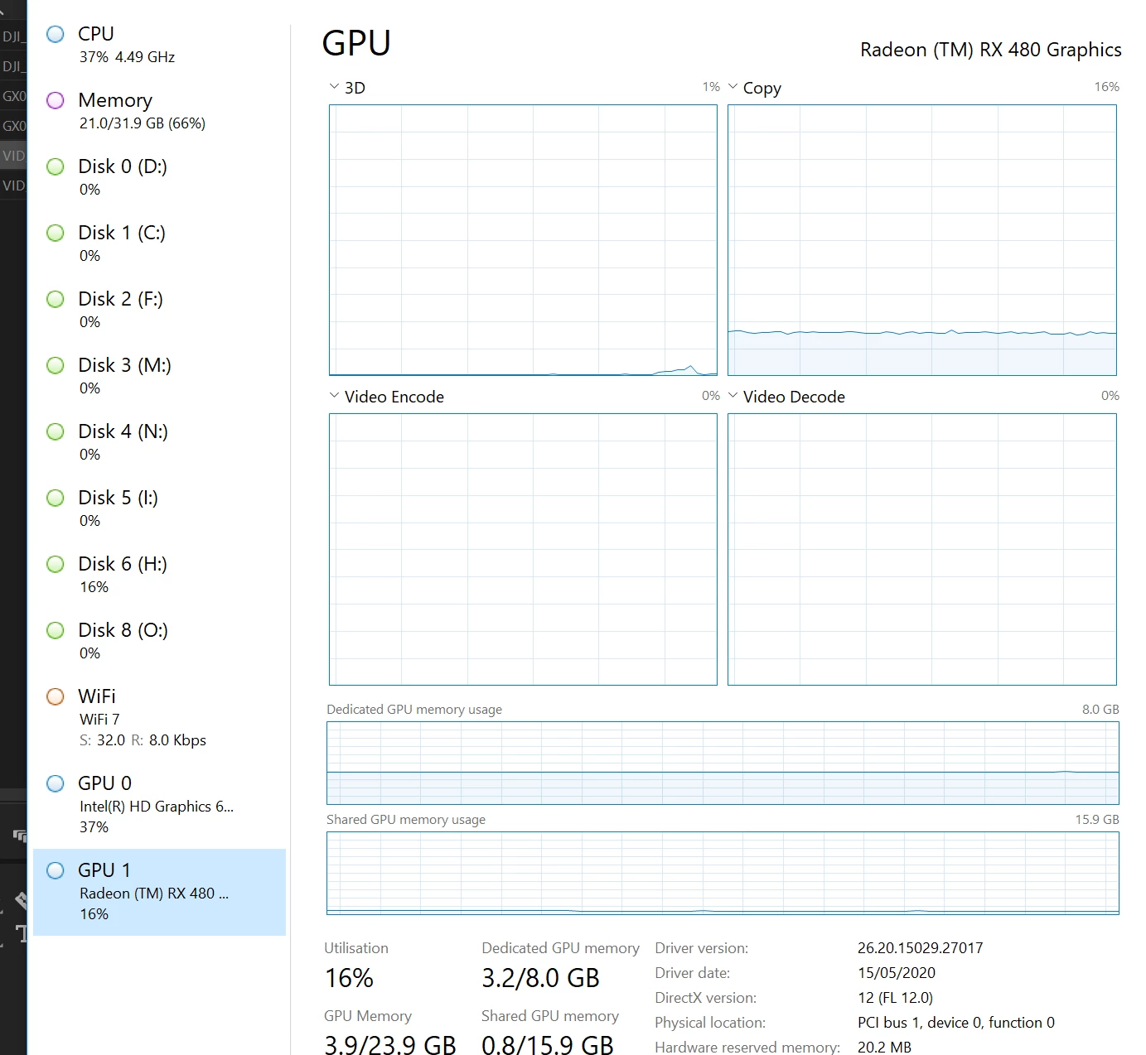Click the 16% Utilisation value
Image resolution: width=1146 pixels, height=1055 pixels.
click(349, 978)
